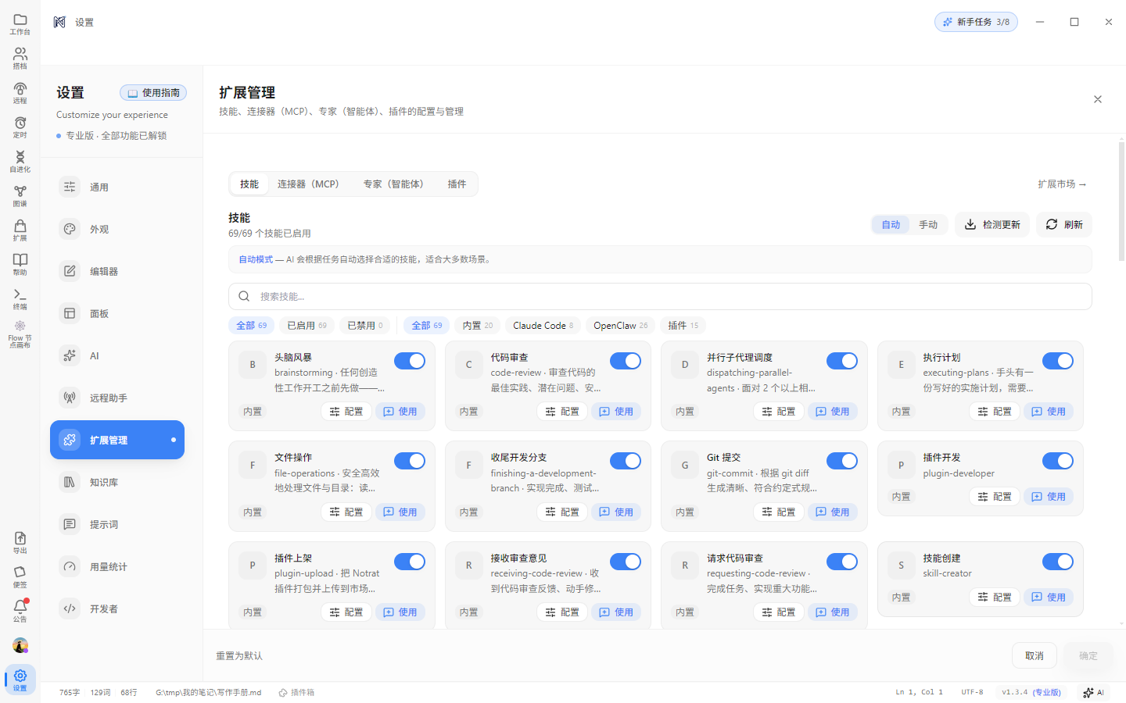Click the 刷新 refresh button
The image size is (1126, 703).
tap(1064, 225)
